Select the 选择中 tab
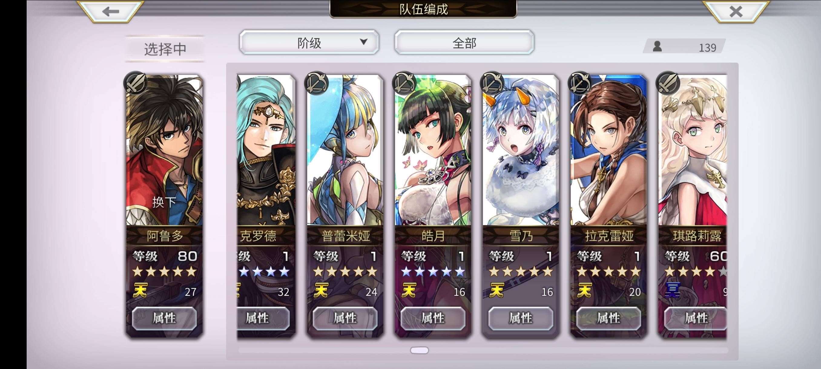821x369 pixels. (165, 49)
